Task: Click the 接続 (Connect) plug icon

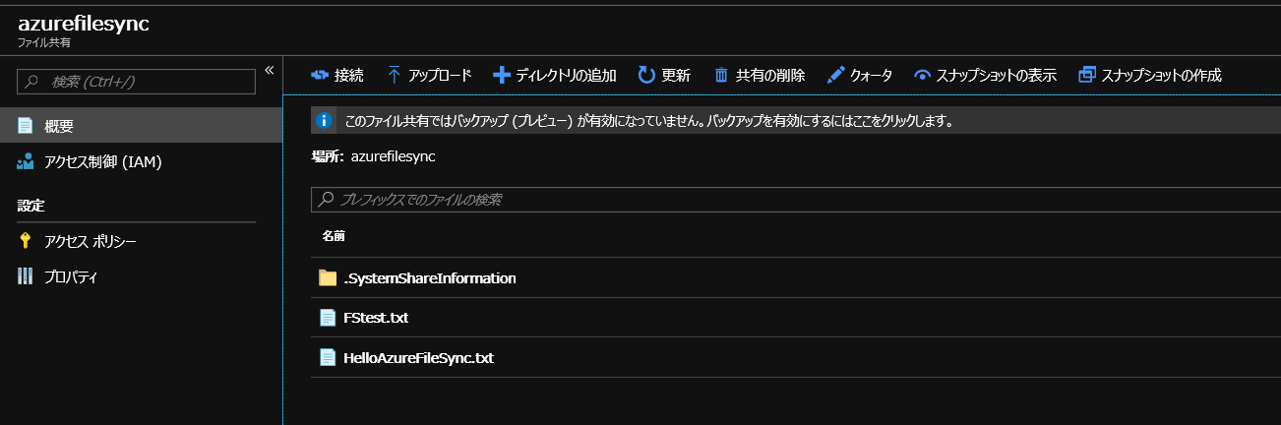Action: click(x=318, y=75)
